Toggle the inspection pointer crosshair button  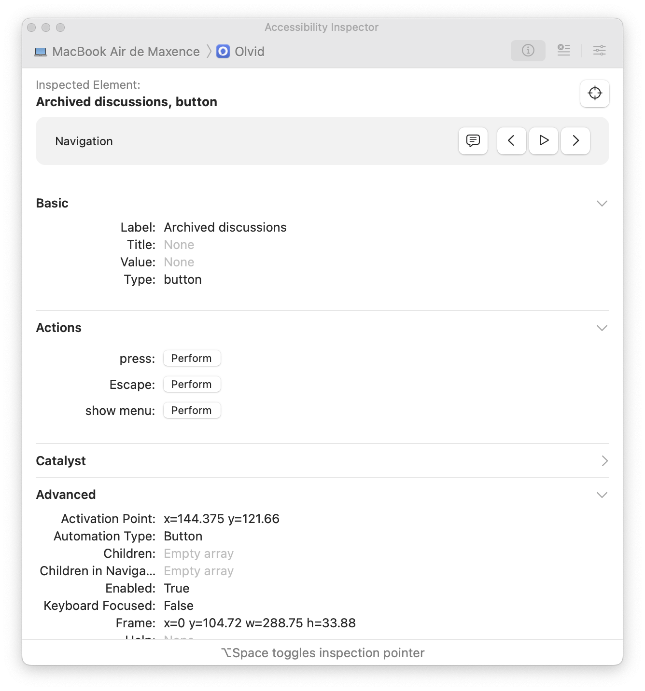[x=595, y=93]
